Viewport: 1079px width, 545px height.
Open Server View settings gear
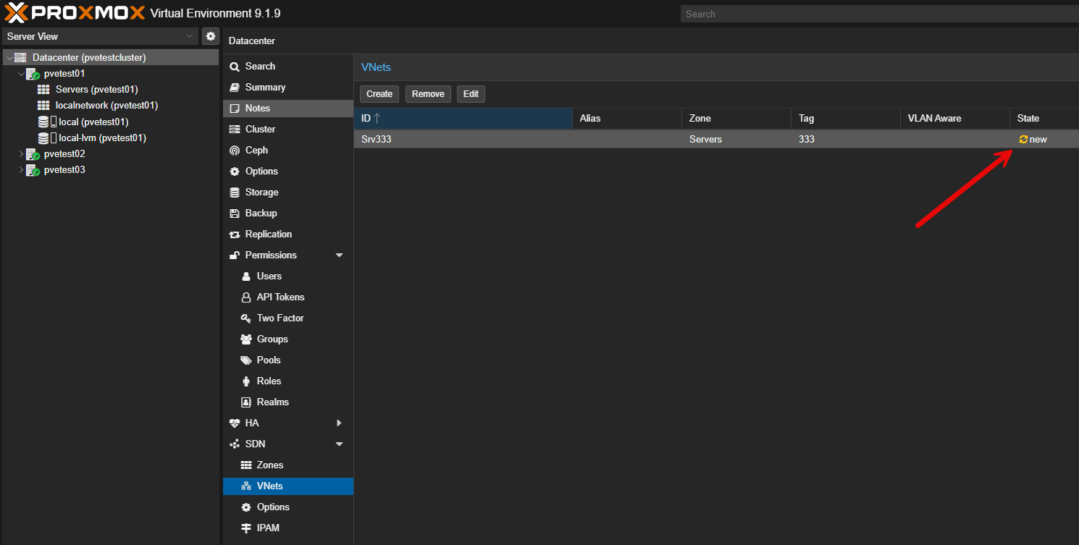coord(211,36)
